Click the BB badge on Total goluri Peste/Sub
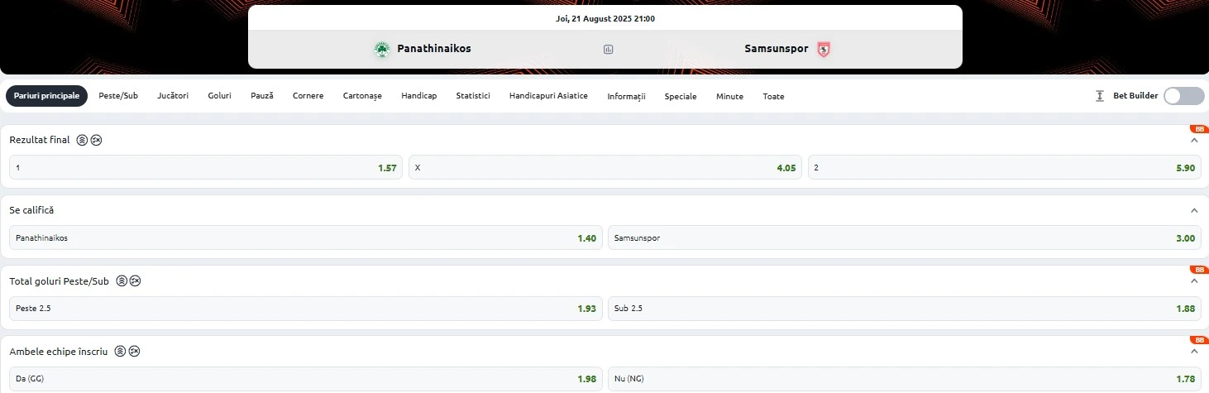The image size is (1209, 393). (x=1198, y=270)
